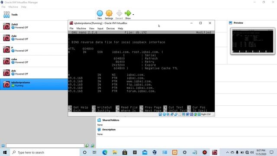This screenshot has height=156, width=277.
Task: Select the coba virtual machine
Action: coord(34,61)
